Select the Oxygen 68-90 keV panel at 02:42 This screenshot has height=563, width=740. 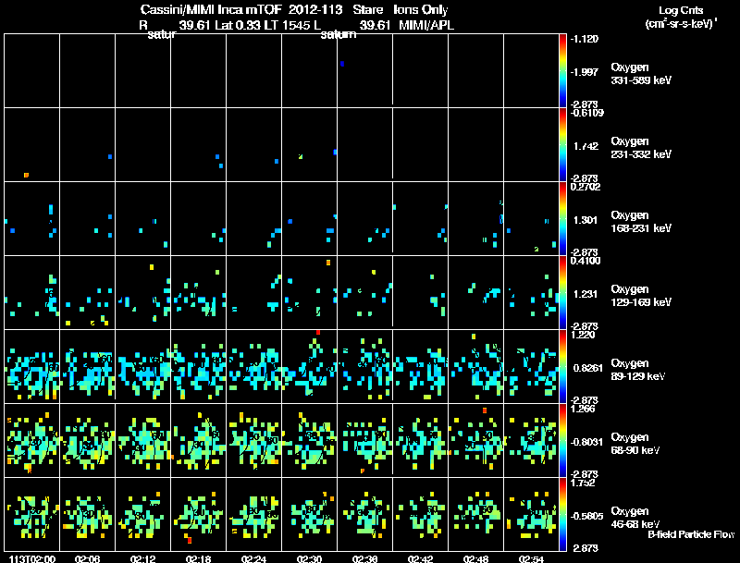421,441
